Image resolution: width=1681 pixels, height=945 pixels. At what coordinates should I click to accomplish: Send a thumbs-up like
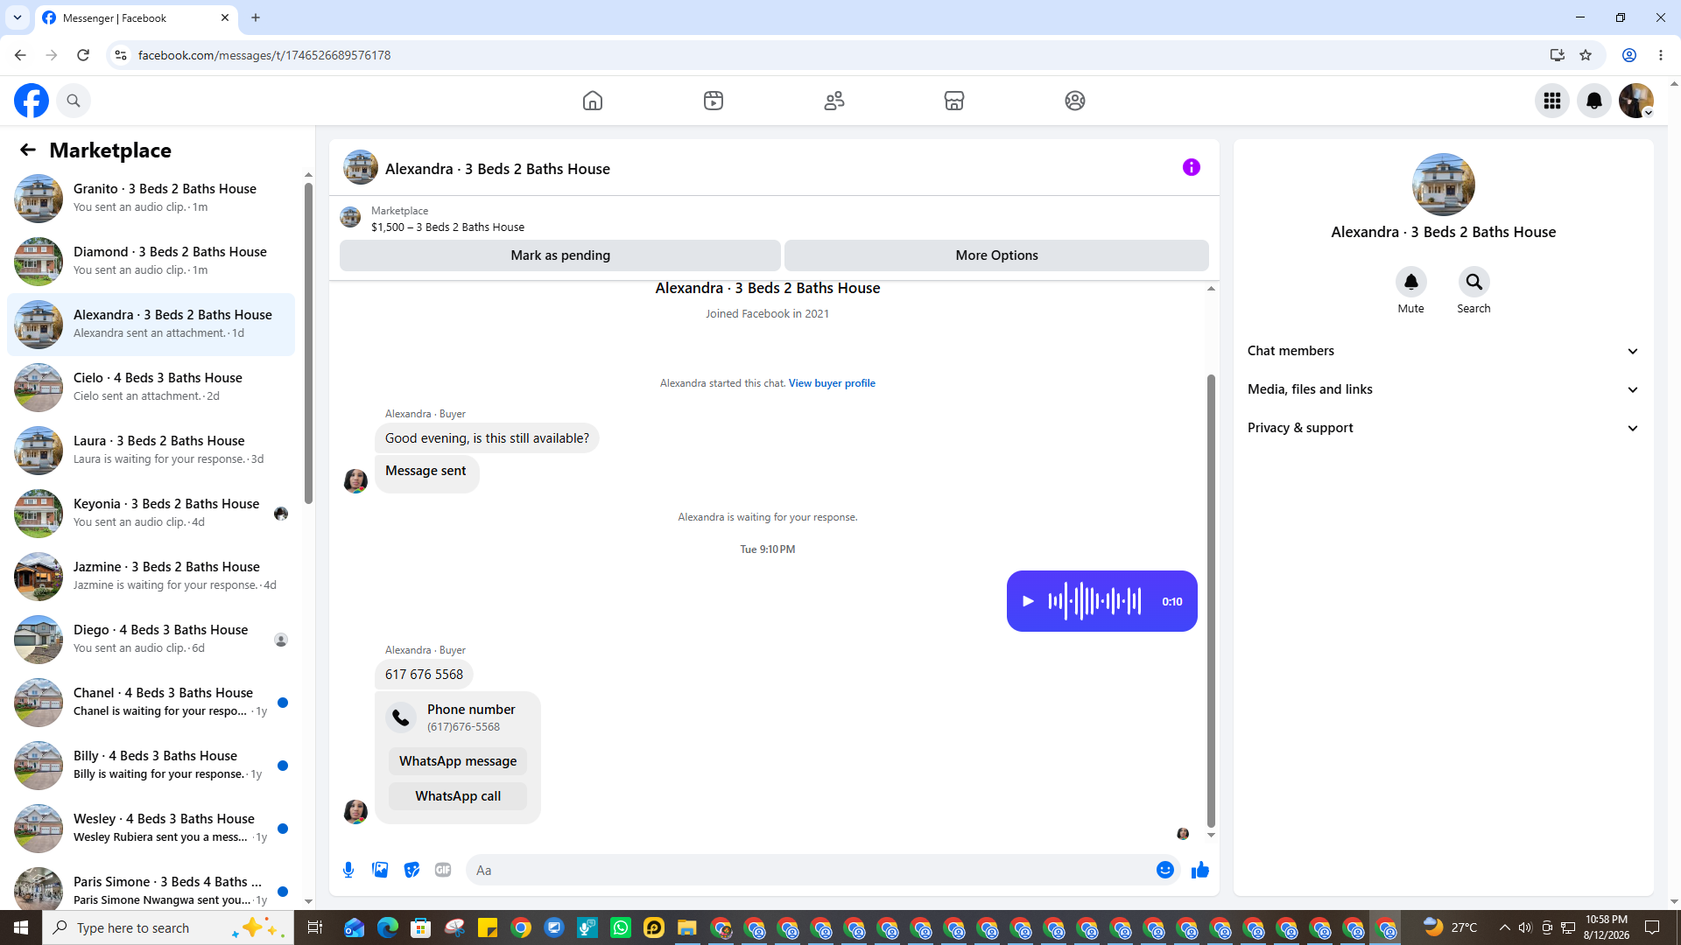1200,870
